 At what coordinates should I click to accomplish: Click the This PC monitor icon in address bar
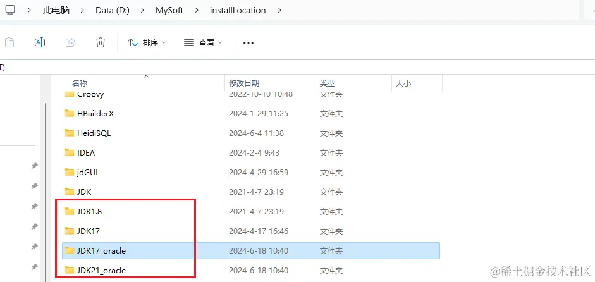(10, 10)
